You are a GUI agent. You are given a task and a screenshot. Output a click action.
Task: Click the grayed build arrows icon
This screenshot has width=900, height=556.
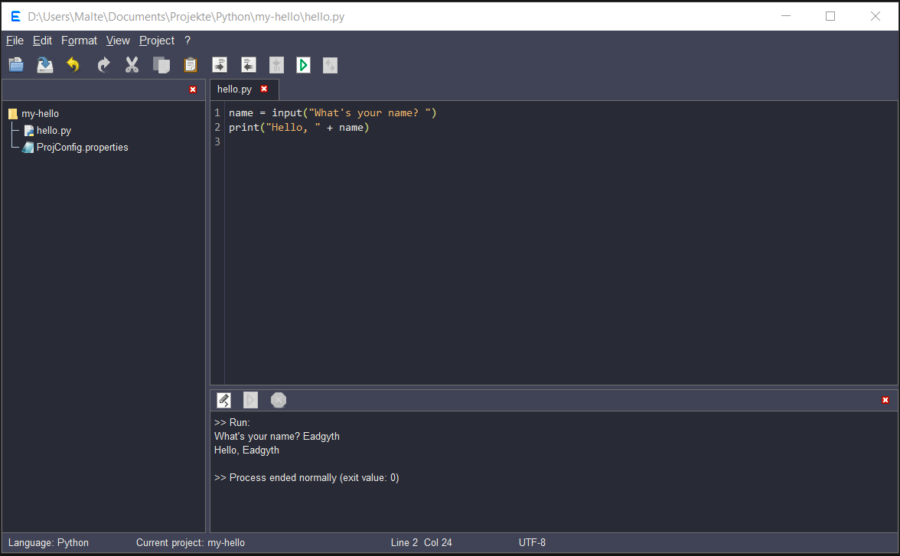coord(330,65)
